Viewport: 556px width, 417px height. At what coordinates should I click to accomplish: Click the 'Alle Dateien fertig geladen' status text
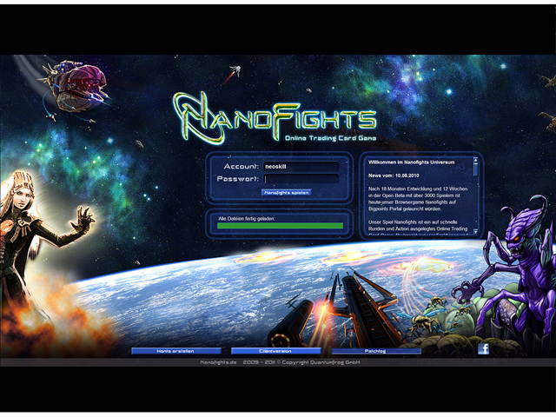tap(247, 219)
